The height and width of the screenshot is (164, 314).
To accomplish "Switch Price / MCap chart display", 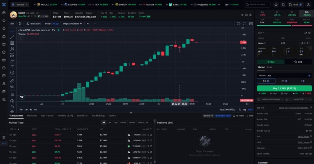I will [52, 24].
